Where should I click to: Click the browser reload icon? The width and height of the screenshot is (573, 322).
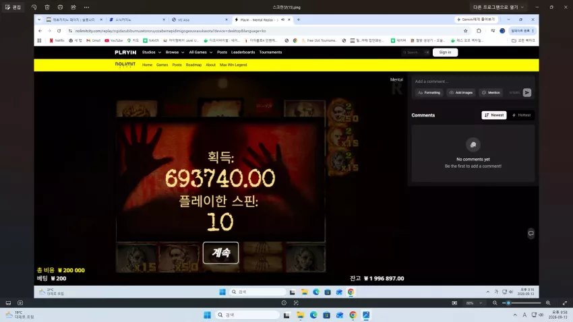pos(59,31)
